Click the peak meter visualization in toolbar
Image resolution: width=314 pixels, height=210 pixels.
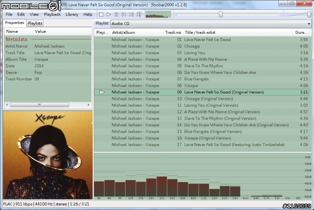158,15
